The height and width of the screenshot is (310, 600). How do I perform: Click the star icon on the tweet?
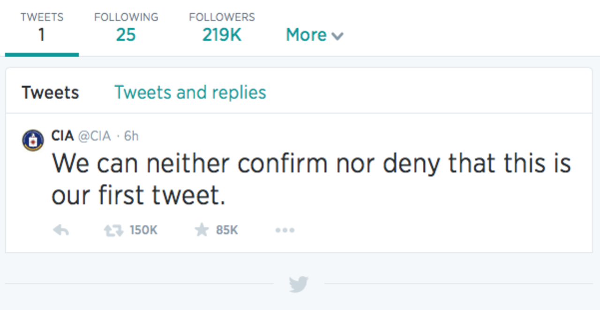coord(202,230)
